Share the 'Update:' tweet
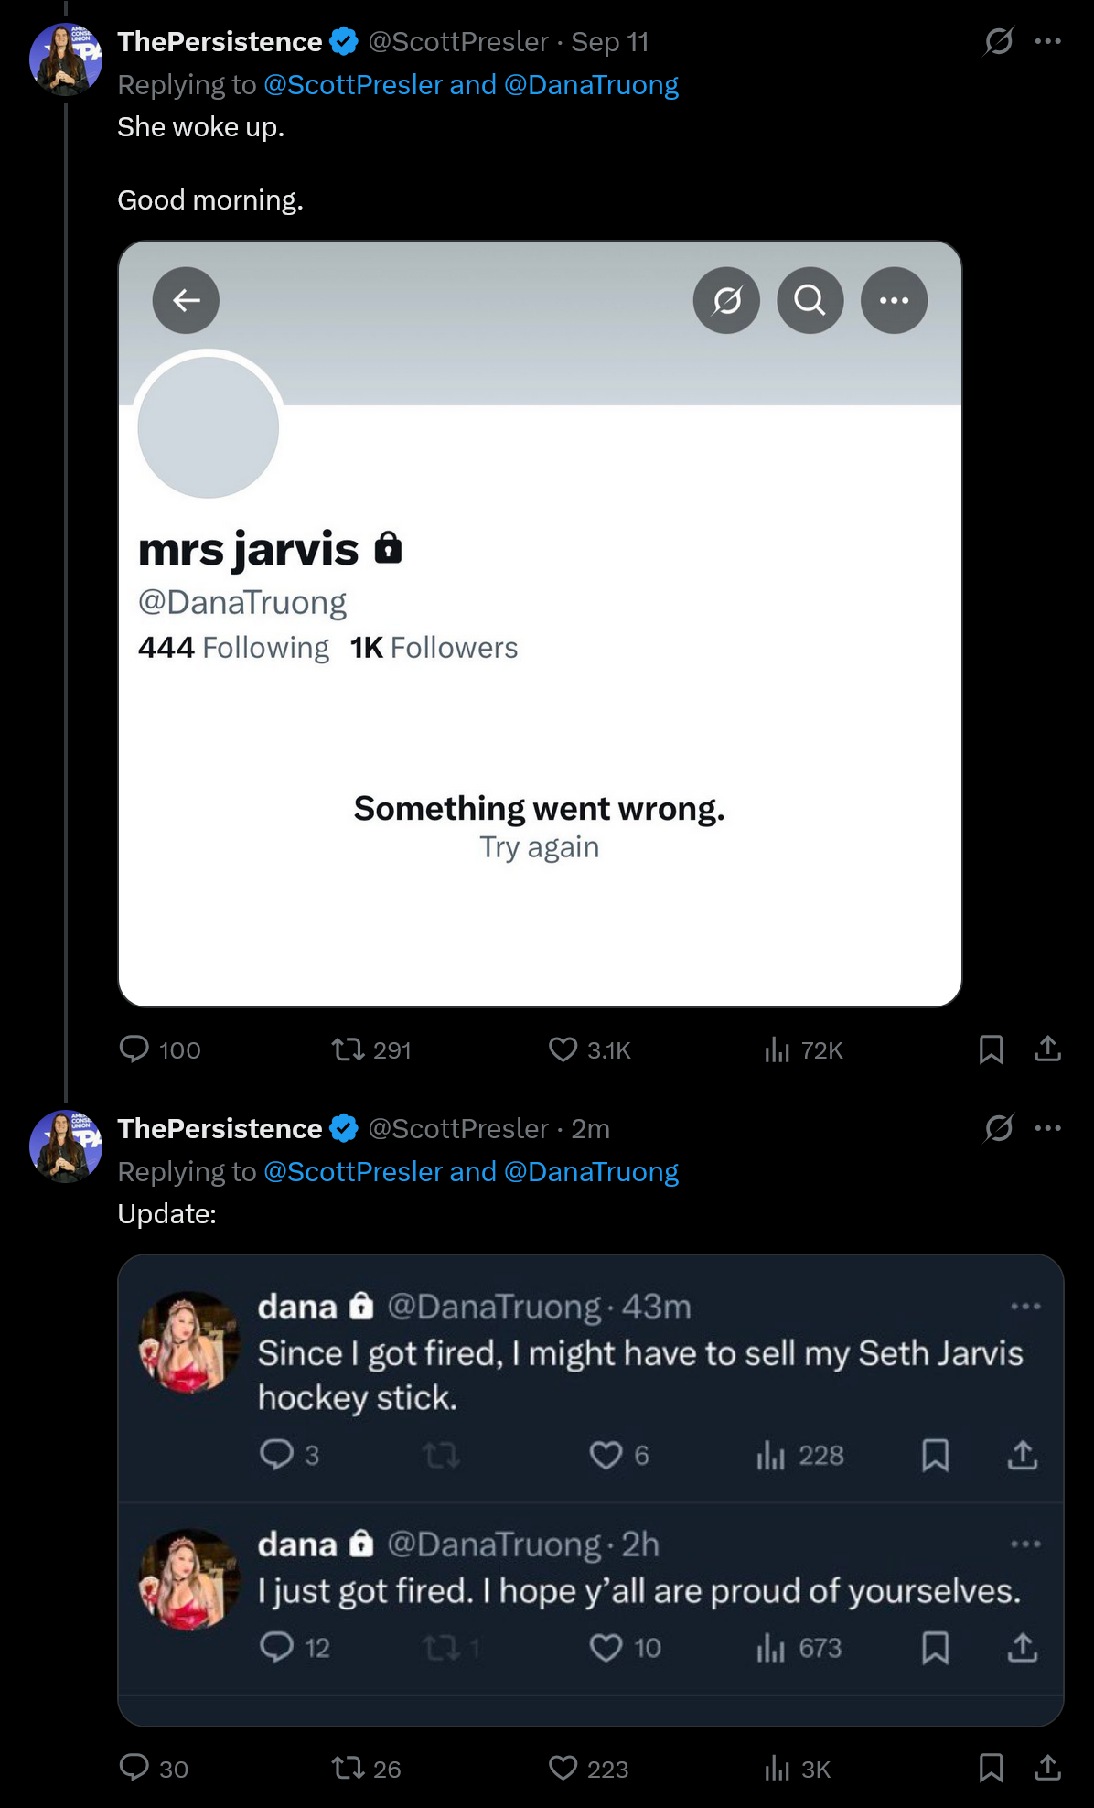Image resolution: width=1094 pixels, height=1808 pixels. tap(1047, 1768)
